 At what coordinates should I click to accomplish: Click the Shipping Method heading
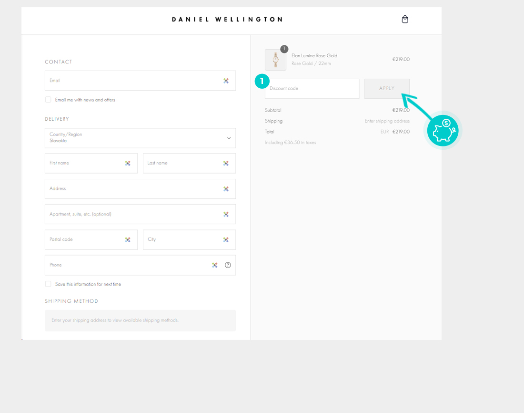pyautogui.click(x=71, y=301)
